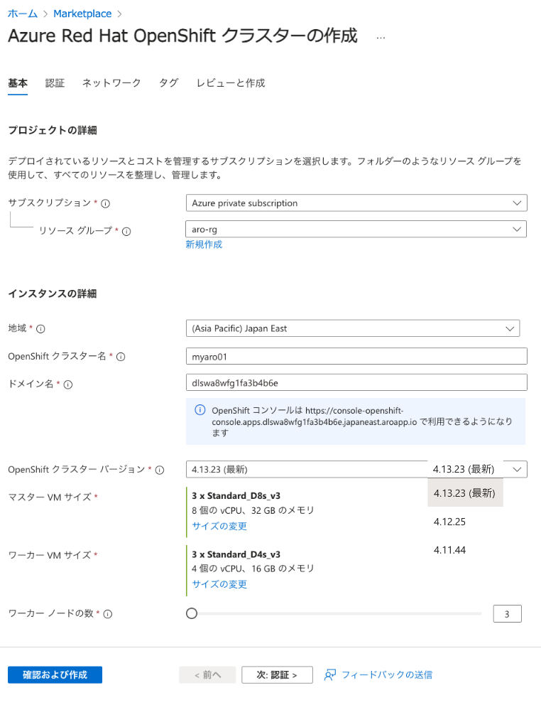Click the info icon next to ドメイン名
This screenshot has width=541, height=705.
[68, 384]
